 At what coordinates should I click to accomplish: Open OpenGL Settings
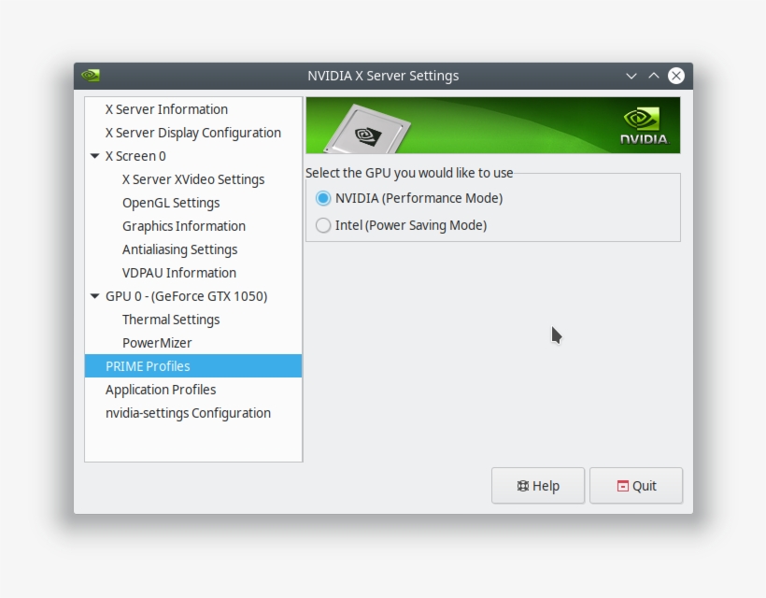(172, 203)
